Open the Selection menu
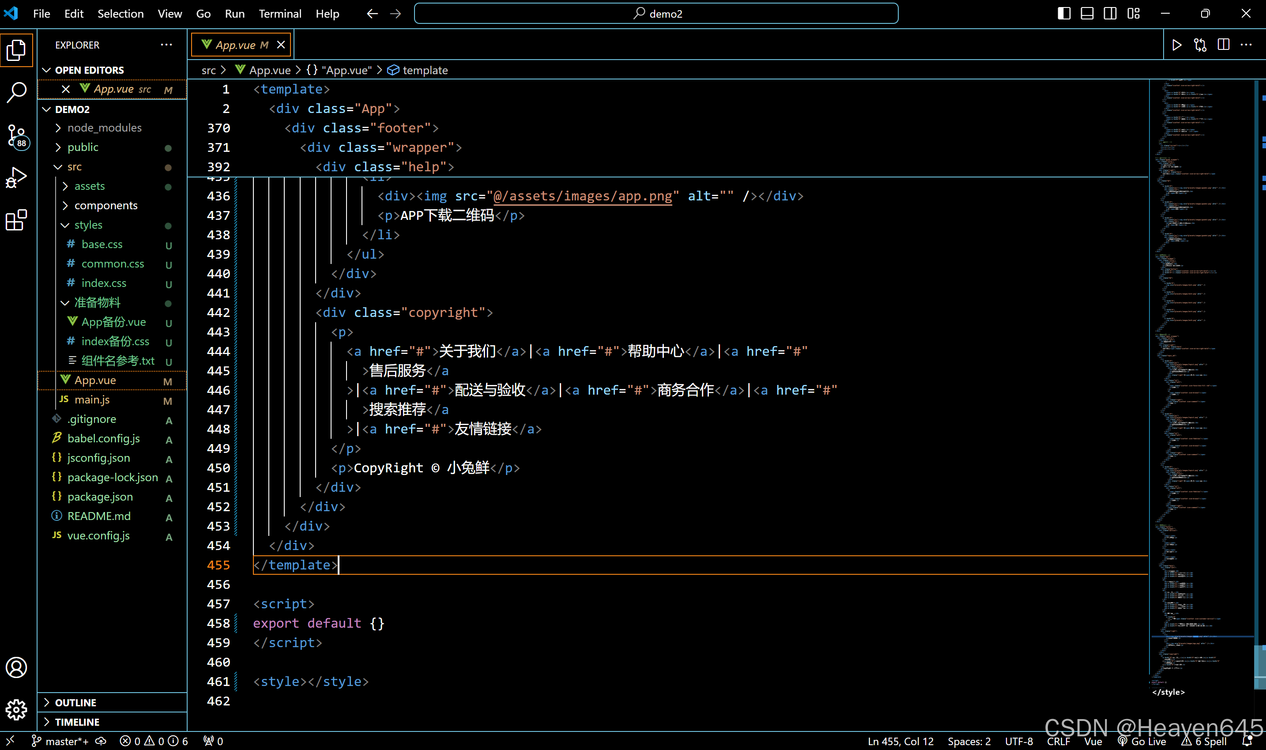The width and height of the screenshot is (1266, 750). tap(120, 14)
